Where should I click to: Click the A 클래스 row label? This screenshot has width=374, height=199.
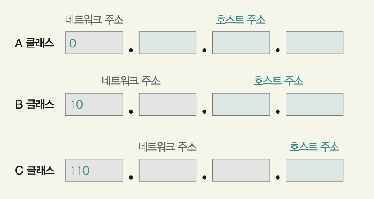[34, 43]
